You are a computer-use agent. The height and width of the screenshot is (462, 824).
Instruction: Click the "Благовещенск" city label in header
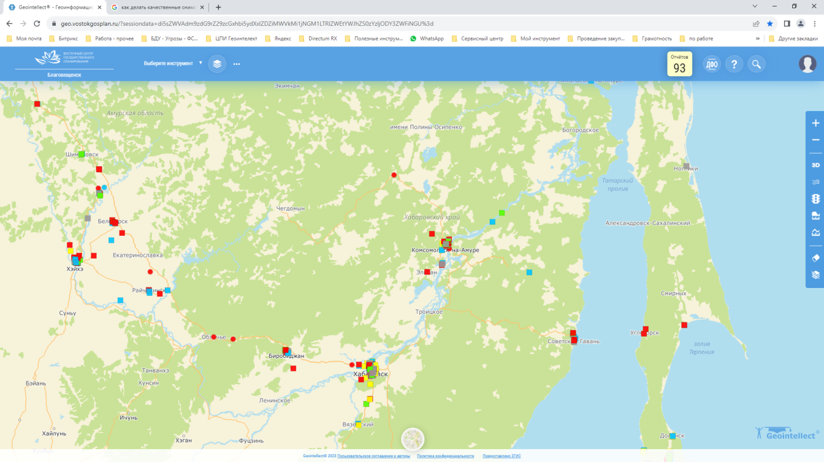coord(64,75)
